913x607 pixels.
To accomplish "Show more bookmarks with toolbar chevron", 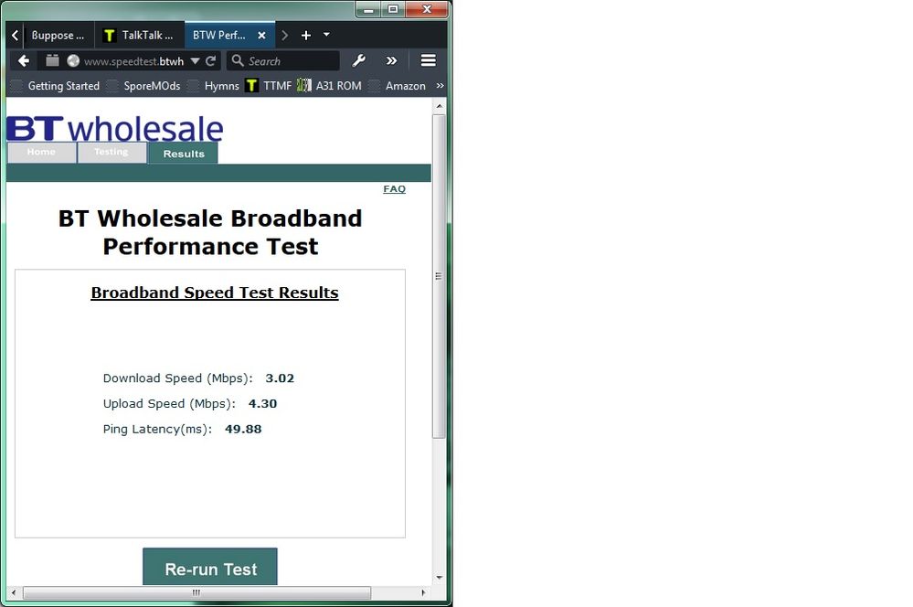I will click(440, 86).
